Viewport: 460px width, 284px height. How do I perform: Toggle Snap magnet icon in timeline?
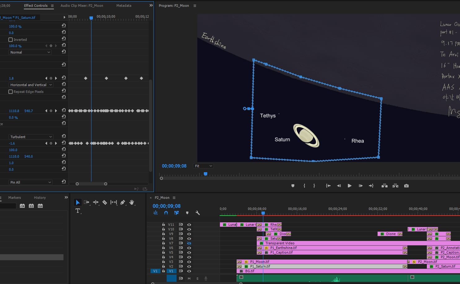pyautogui.click(x=166, y=213)
